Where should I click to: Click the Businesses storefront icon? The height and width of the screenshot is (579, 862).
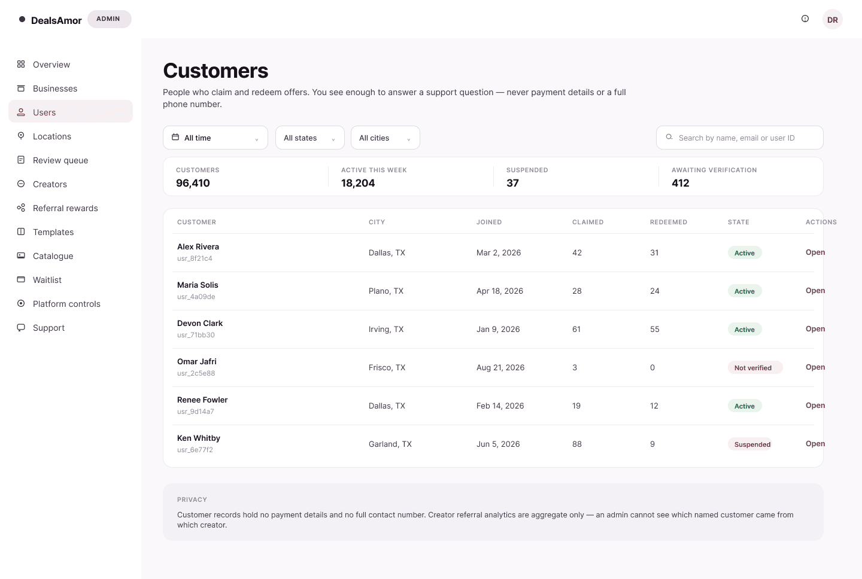[21, 88]
